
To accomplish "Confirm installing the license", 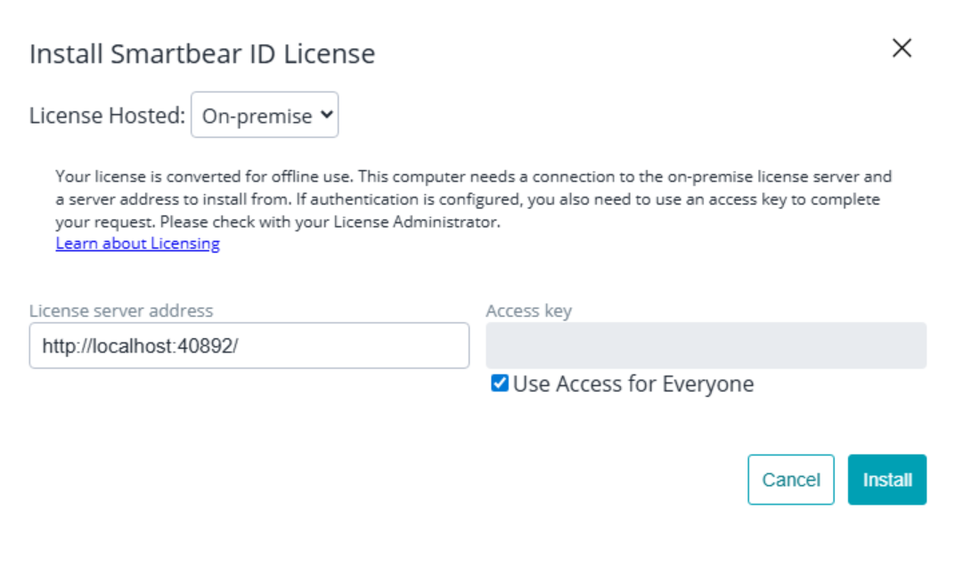I will coord(886,479).
